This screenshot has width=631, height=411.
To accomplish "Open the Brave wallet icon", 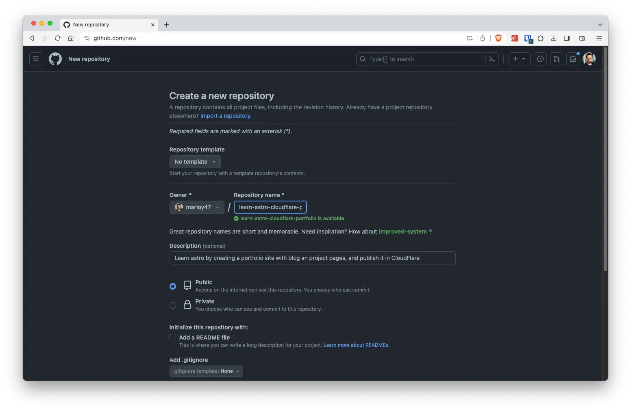I will click(x=582, y=38).
